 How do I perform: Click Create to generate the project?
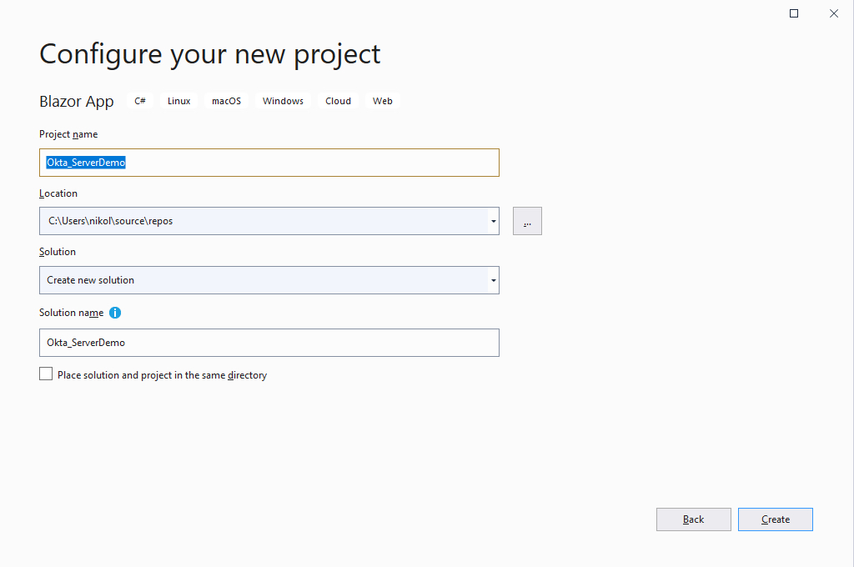[x=775, y=519]
